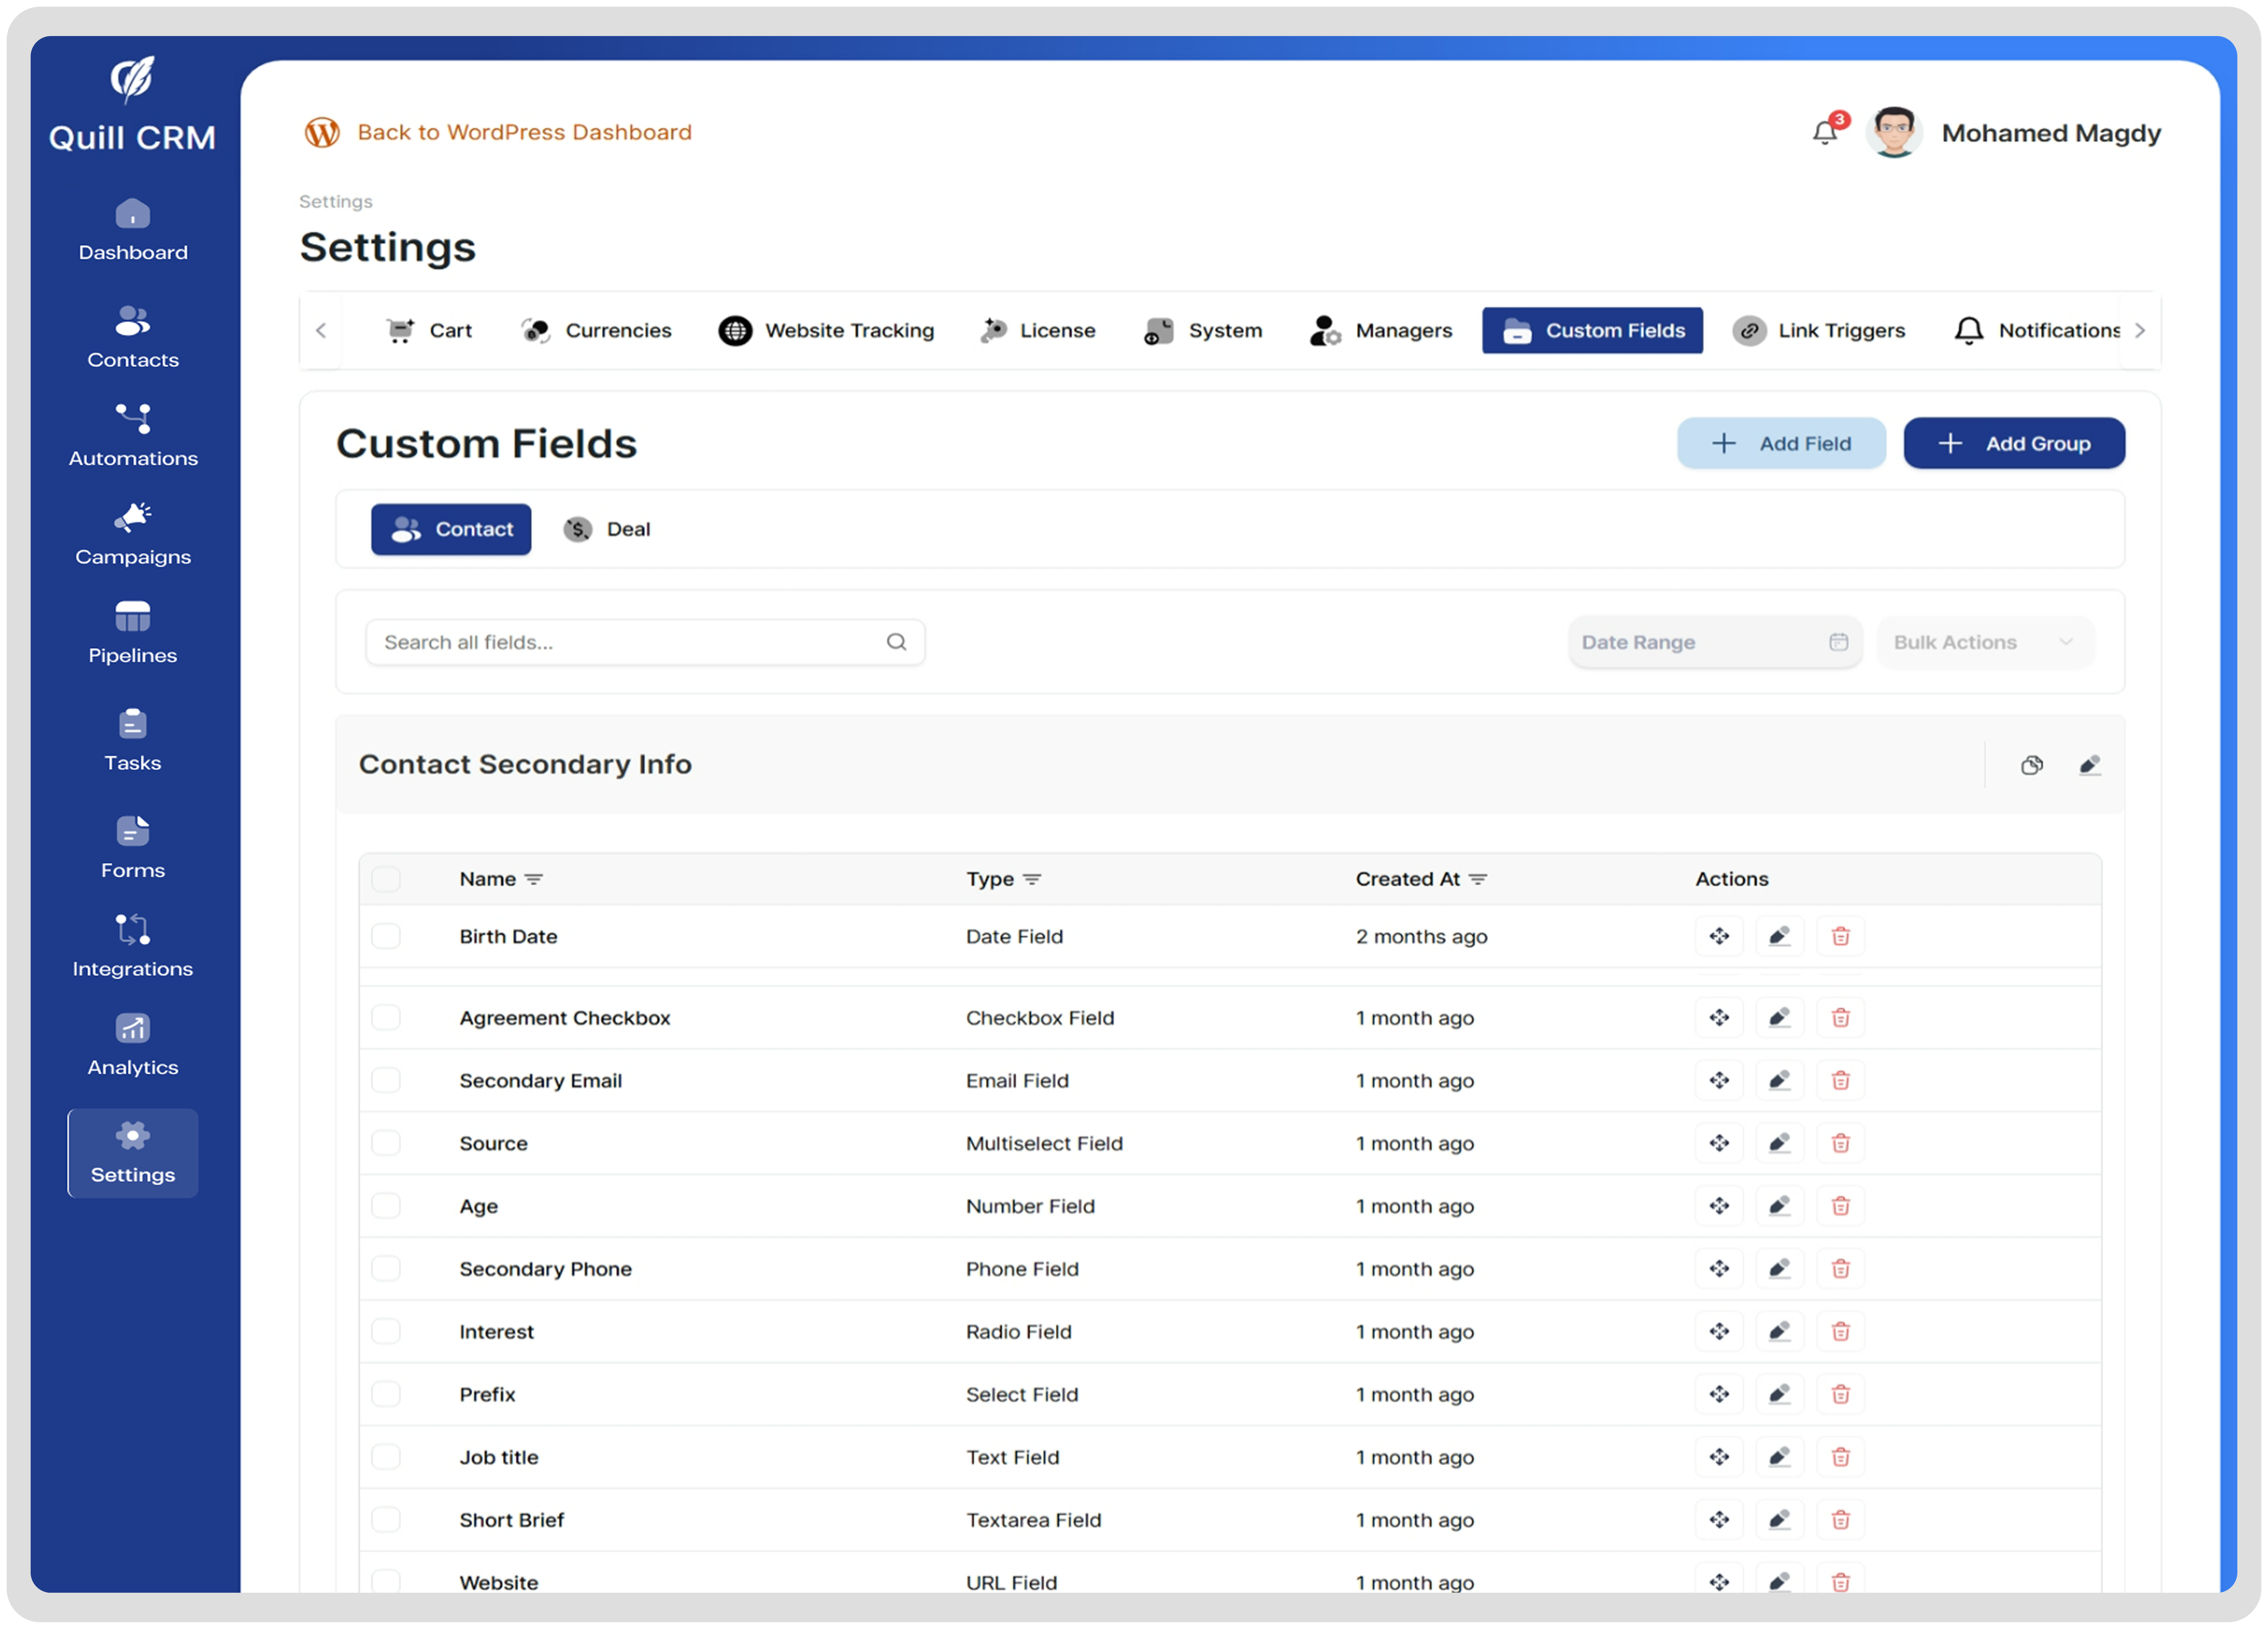2268x1629 pixels.
Task: Expand more settings tabs with the right chevron
Action: pos(2140,330)
